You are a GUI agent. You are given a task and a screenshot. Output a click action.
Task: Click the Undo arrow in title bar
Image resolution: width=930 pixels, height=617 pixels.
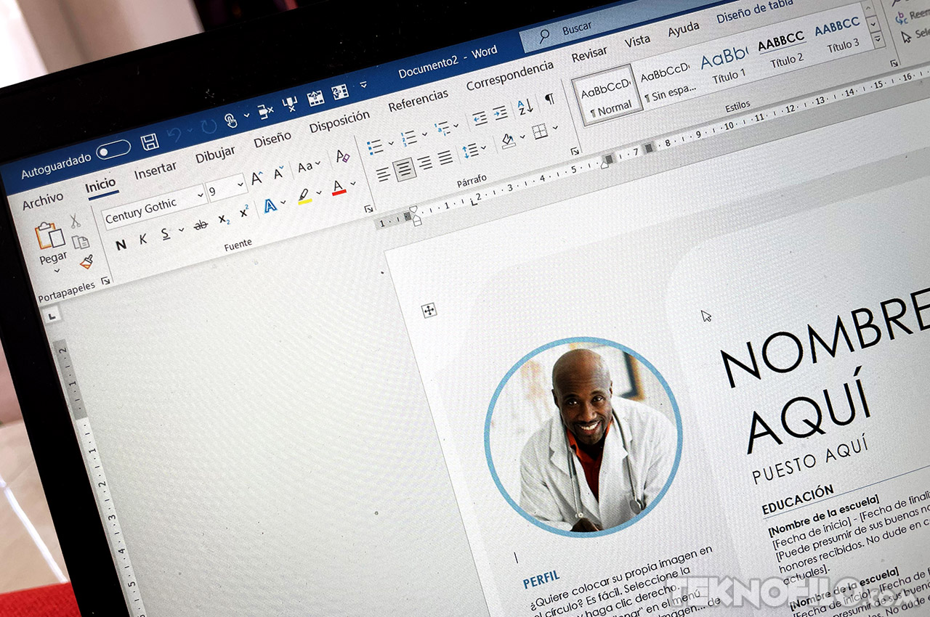(174, 134)
